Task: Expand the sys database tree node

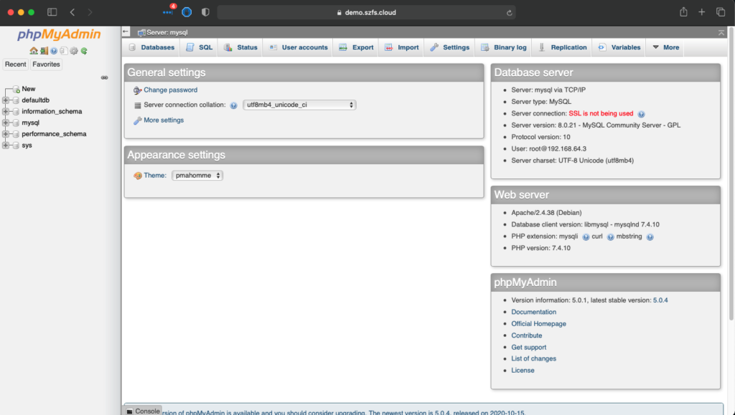Action: (x=6, y=145)
